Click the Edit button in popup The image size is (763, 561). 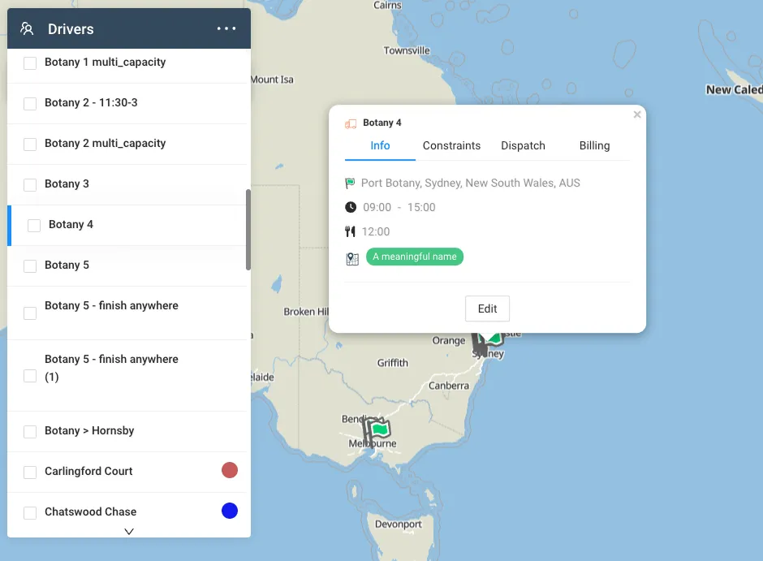click(487, 309)
